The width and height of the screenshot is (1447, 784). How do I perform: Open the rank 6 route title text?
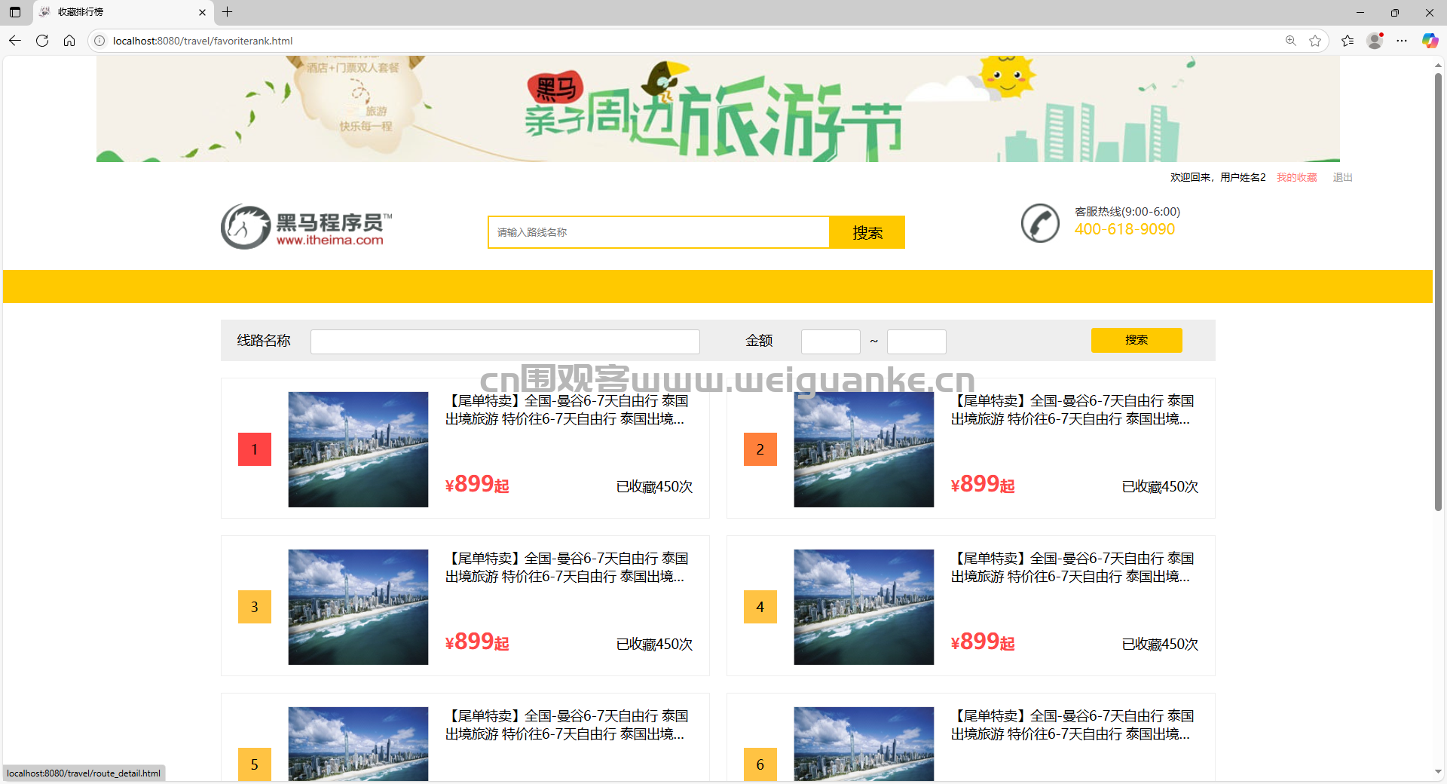click(x=1072, y=725)
